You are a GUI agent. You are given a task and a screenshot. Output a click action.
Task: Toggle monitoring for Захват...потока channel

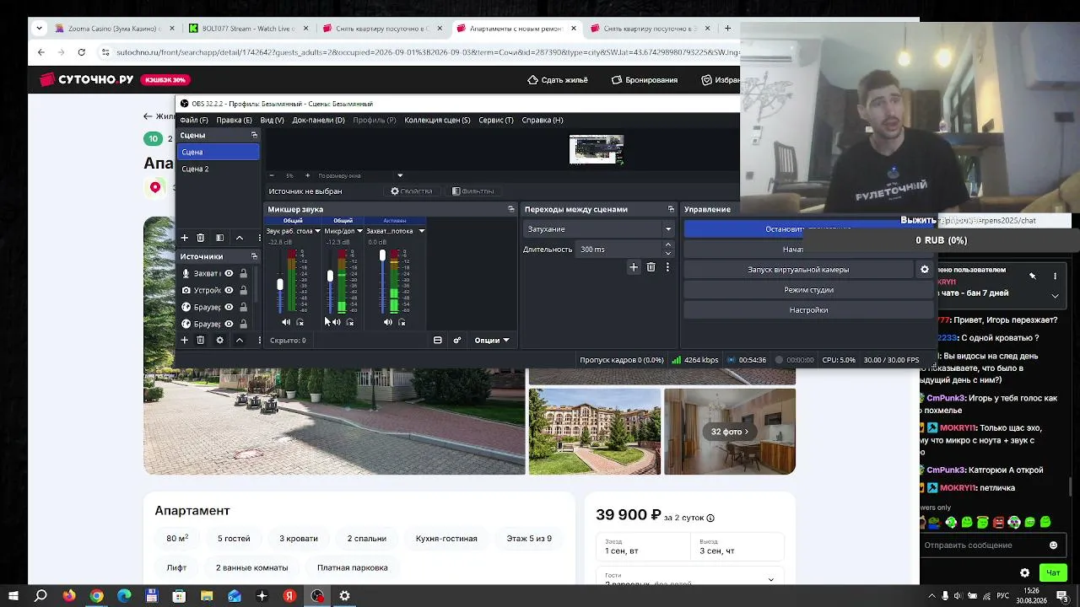click(x=402, y=322)
